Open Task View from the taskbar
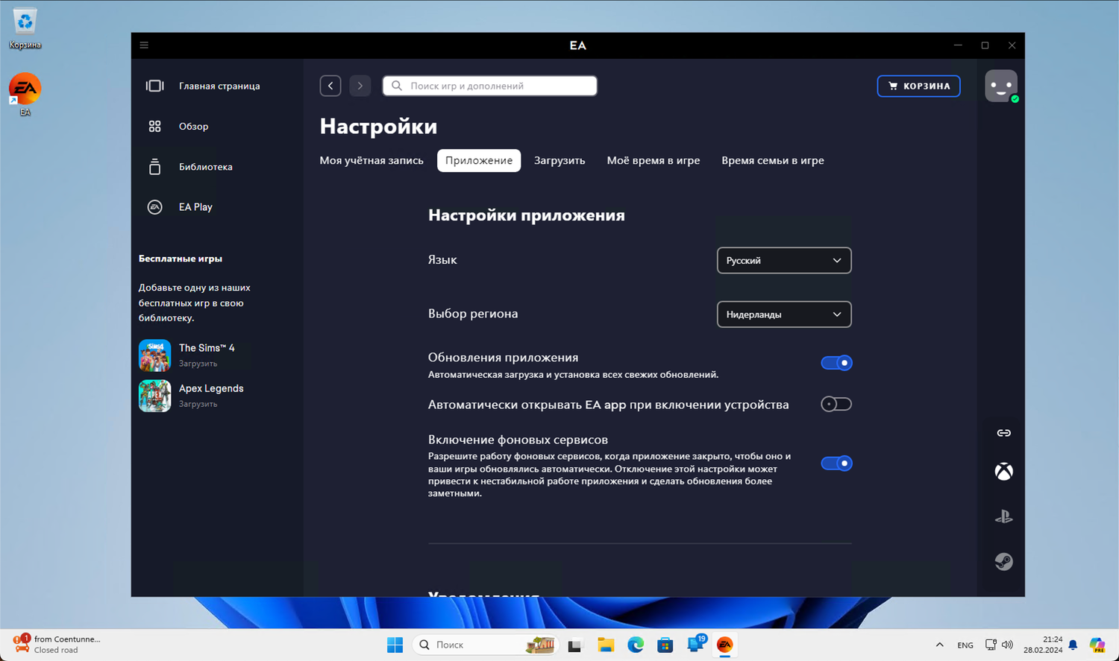This screenshot has width=1119, height=661. (574, 645)
